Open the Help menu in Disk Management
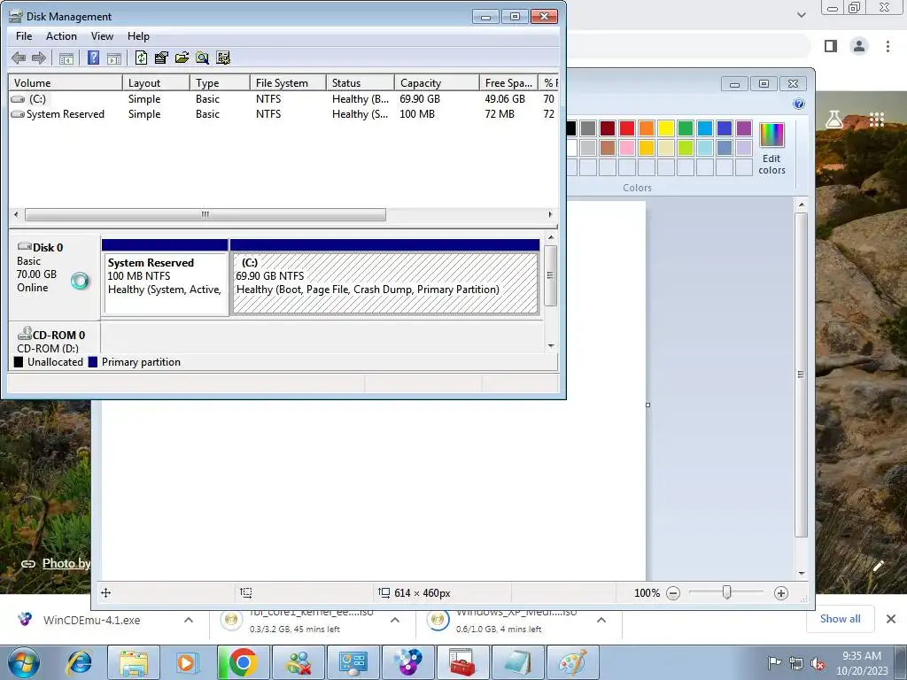The image size is (907, 680). (138, 35)
